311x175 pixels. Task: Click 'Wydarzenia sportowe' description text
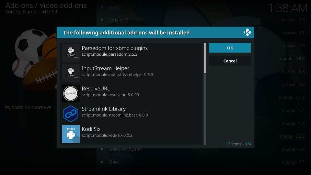pos(28,107)
